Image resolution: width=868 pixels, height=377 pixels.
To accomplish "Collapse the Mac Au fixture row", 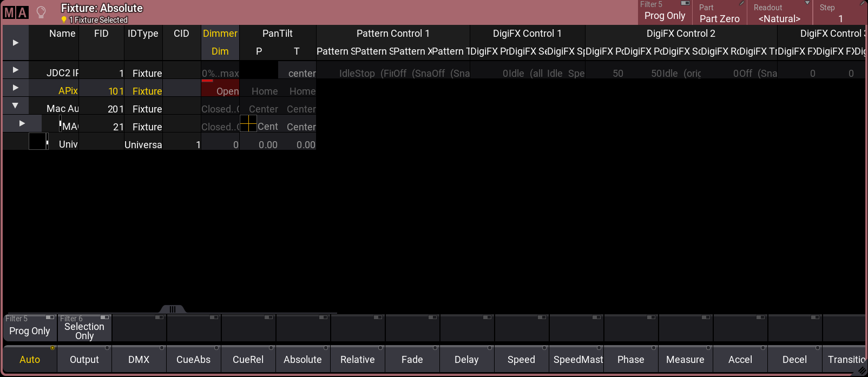I will 15,106.
